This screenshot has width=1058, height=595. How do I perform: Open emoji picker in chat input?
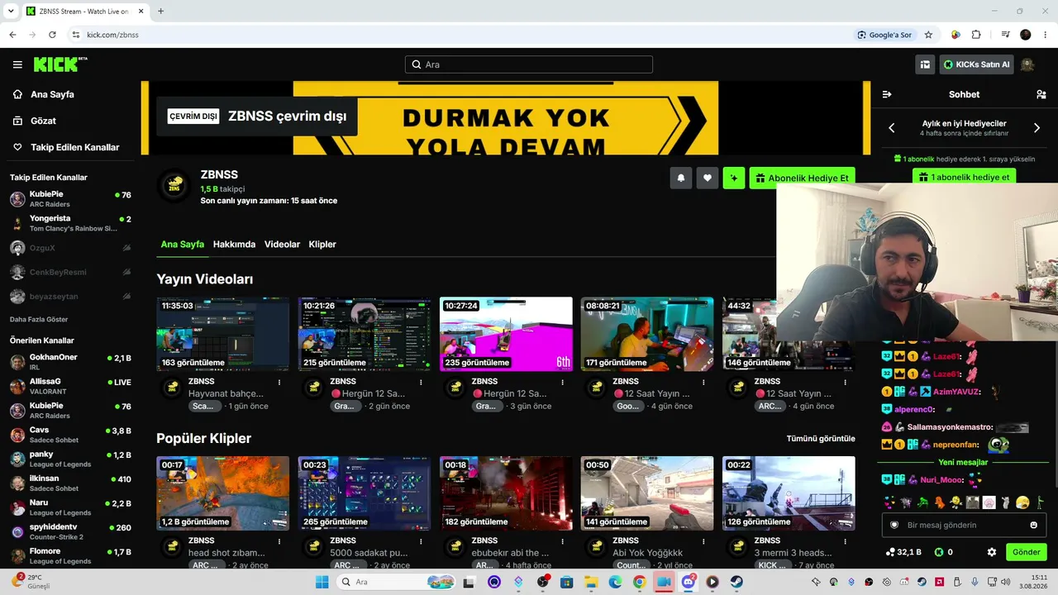(1033, 525)
